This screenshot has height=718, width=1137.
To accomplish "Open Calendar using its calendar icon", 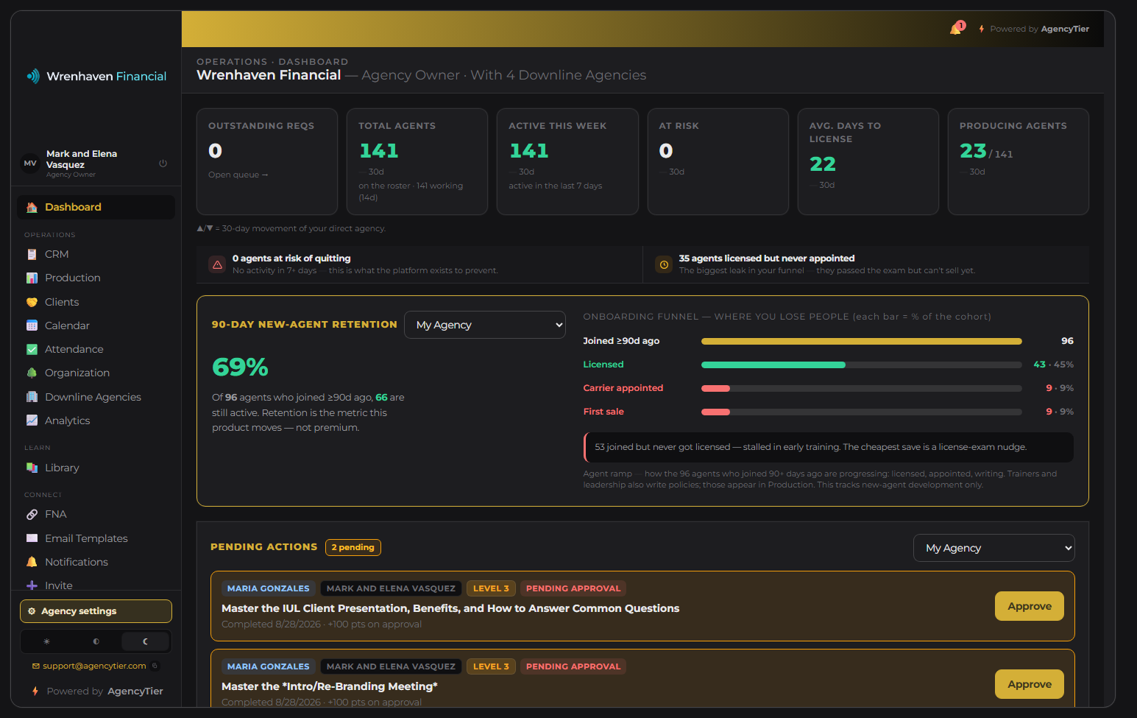I will [32, 325].
